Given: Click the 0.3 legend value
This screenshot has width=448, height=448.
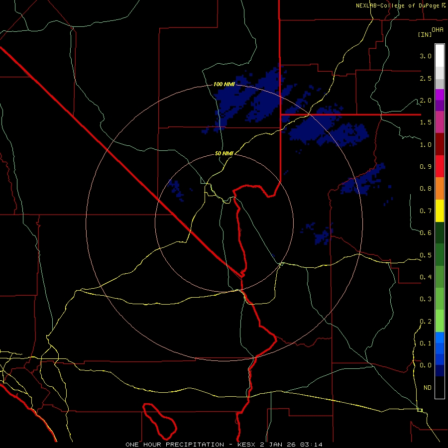Looking at the screenshot, I should click(426, 299).
